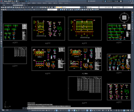This screenshot has height=112, width=134.
Task: Open the ACAD_ISO linetype control dropdown
Action: pyautogui.click(x=105, y=7)
